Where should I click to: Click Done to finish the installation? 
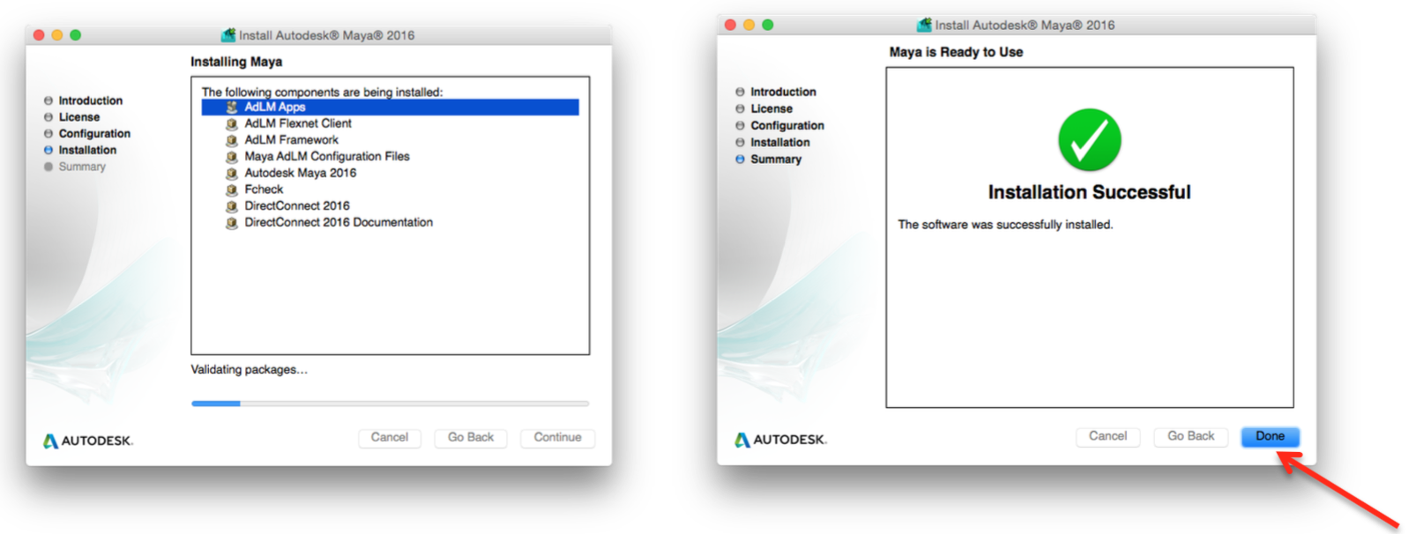pyautogui.click(x=1270, y=436)
